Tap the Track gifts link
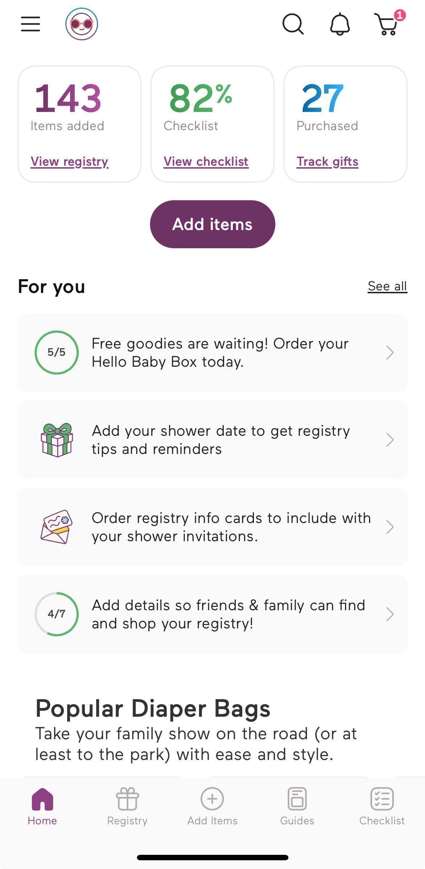 coord(327,161)
